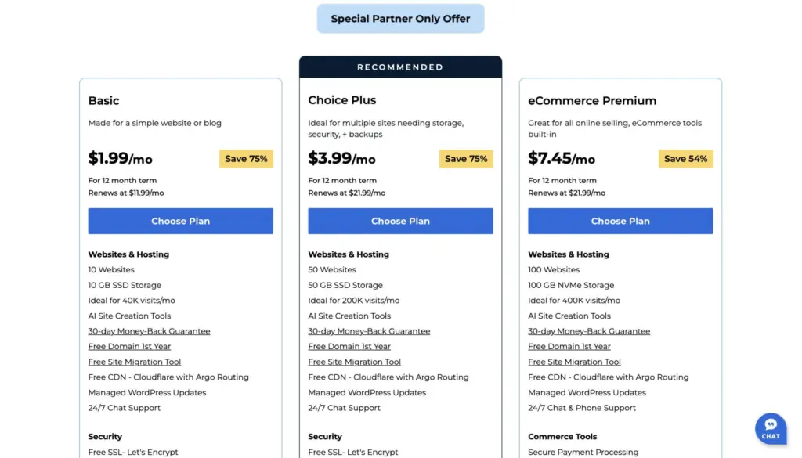The image size is (802, 458).
Task: Click the RECOMMENDED header above Choice Plus
Action: 400,67
